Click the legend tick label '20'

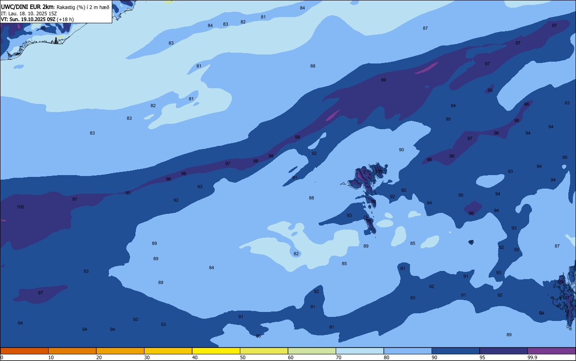[x=99, y=357]
